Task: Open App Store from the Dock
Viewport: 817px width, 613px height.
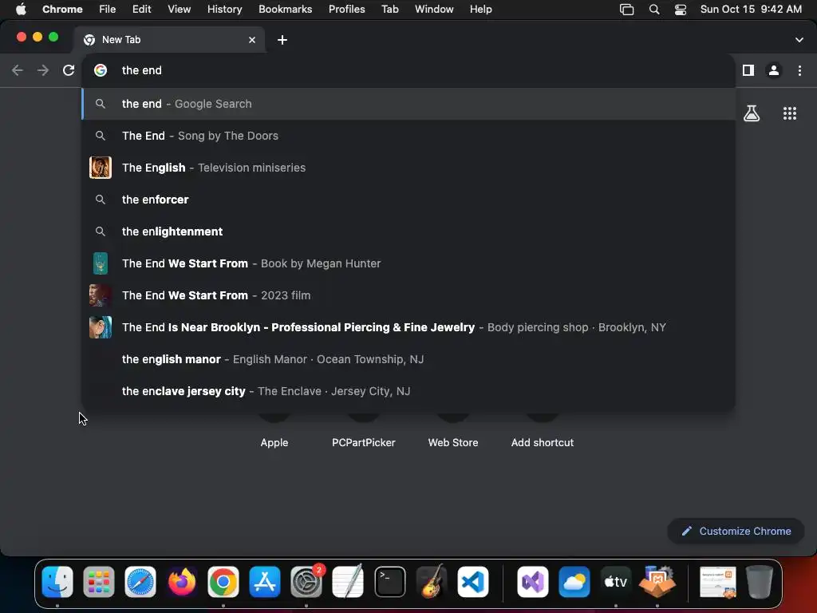Action: (x=265, y=582)
